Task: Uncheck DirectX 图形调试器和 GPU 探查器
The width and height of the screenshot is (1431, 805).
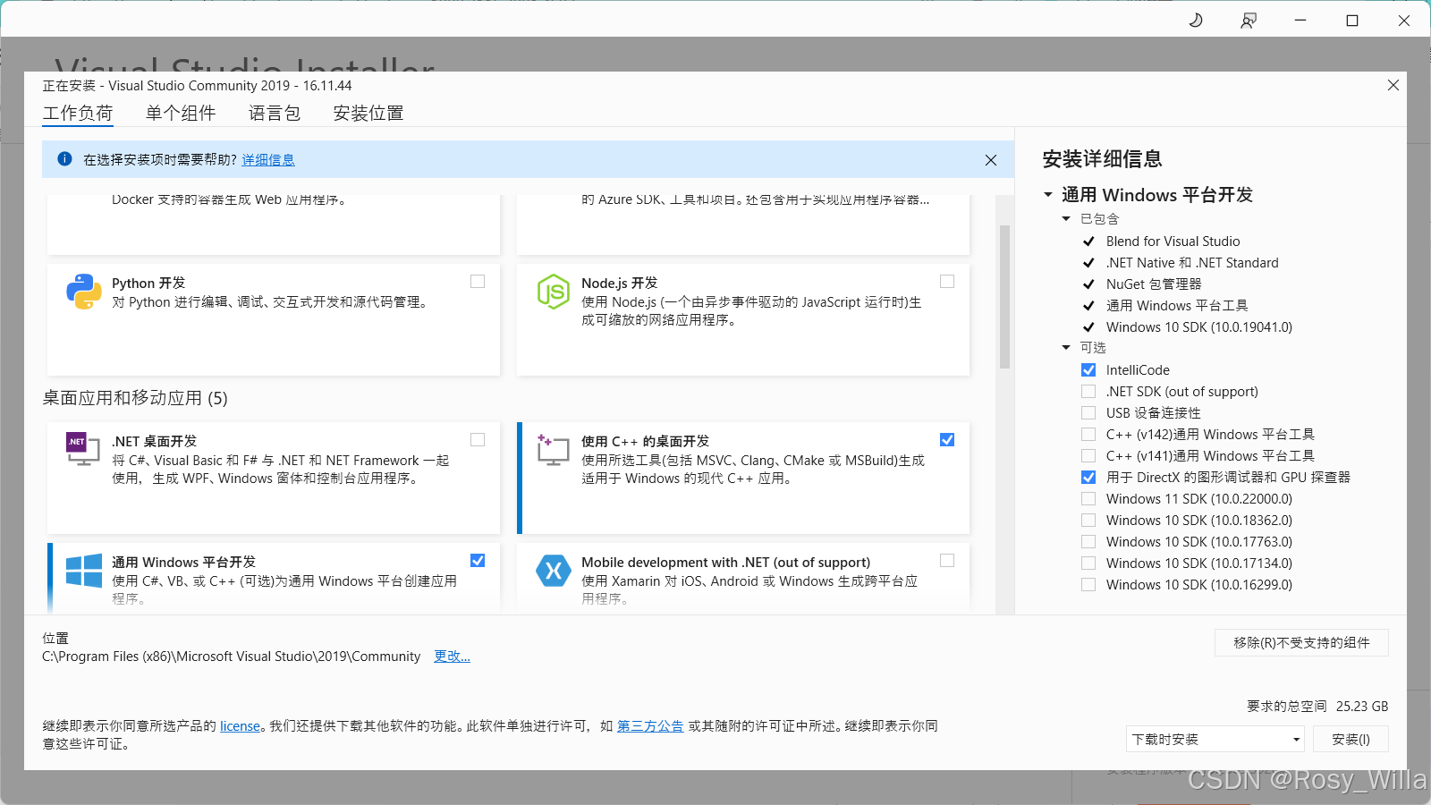Action: click(1088, 478)
